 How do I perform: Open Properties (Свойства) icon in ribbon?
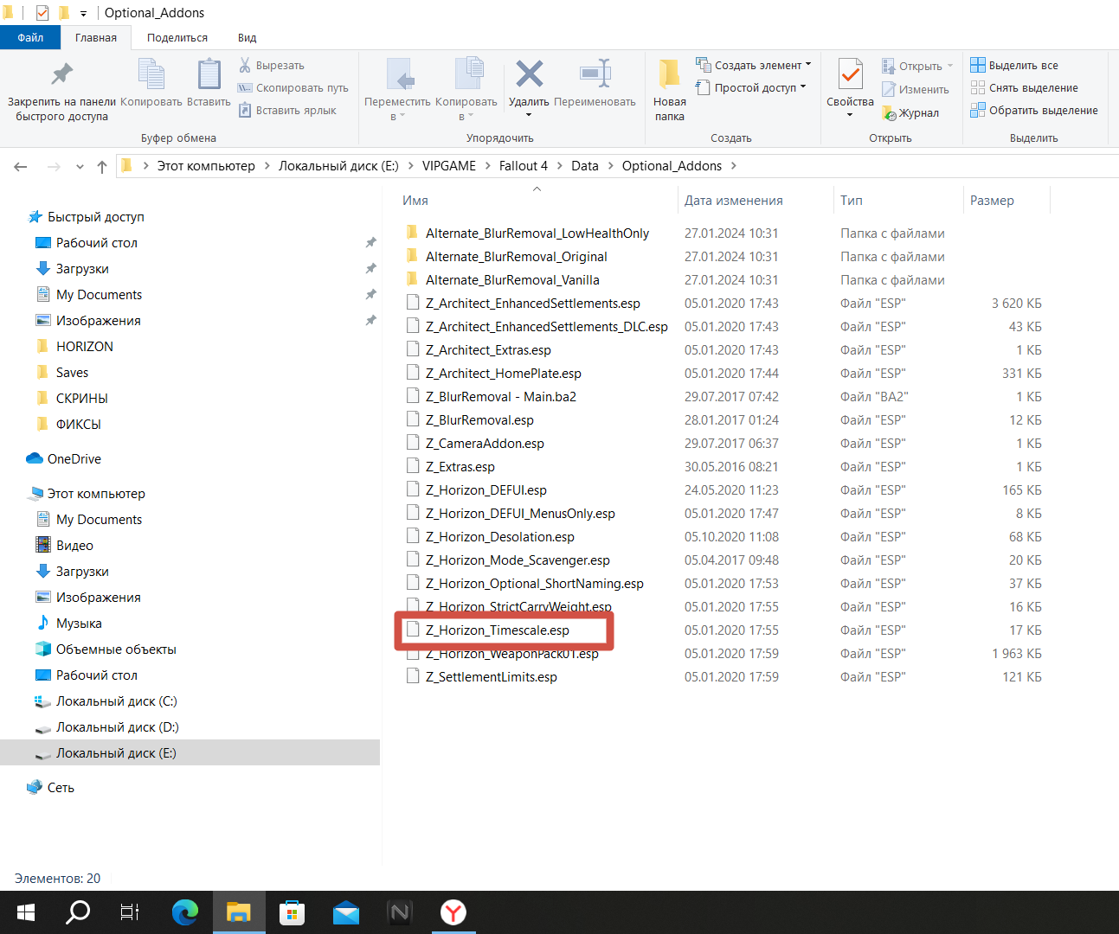850,76
